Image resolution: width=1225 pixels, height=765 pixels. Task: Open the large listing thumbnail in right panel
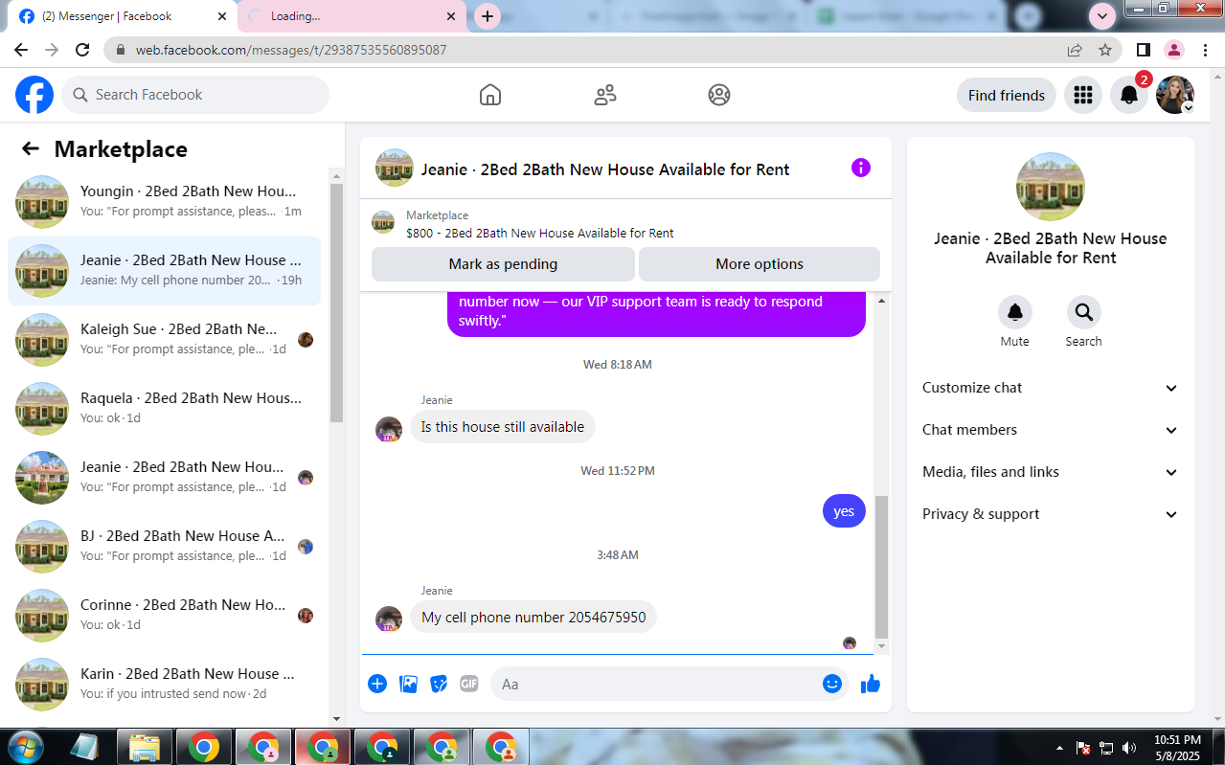click(1051, 187)
